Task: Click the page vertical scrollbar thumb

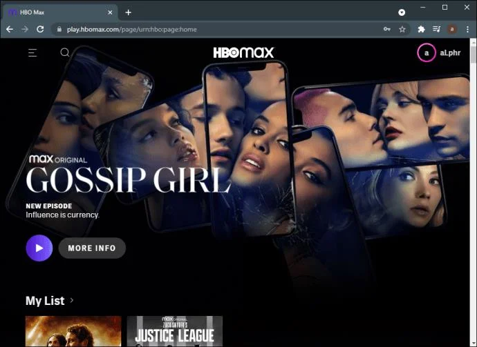Action: 474,54
